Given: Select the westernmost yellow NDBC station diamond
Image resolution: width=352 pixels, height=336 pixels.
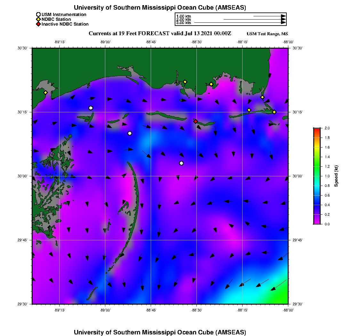Looking at the screenshot, I should tap(45, 92).
